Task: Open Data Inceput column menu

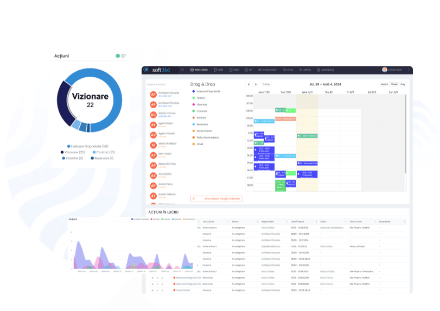Action: click(316, 222)
